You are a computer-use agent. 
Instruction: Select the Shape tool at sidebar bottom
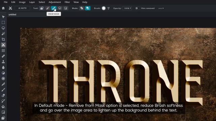point(3,118)
